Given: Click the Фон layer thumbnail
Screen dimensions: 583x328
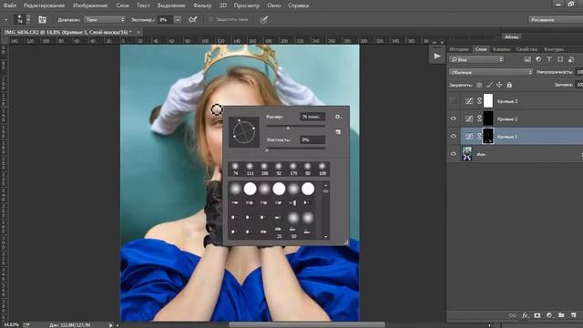Looking at the screenshot, I should click(x=467, y=154).
